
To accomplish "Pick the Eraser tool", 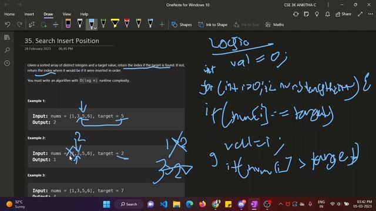I will tap(68, 23).
